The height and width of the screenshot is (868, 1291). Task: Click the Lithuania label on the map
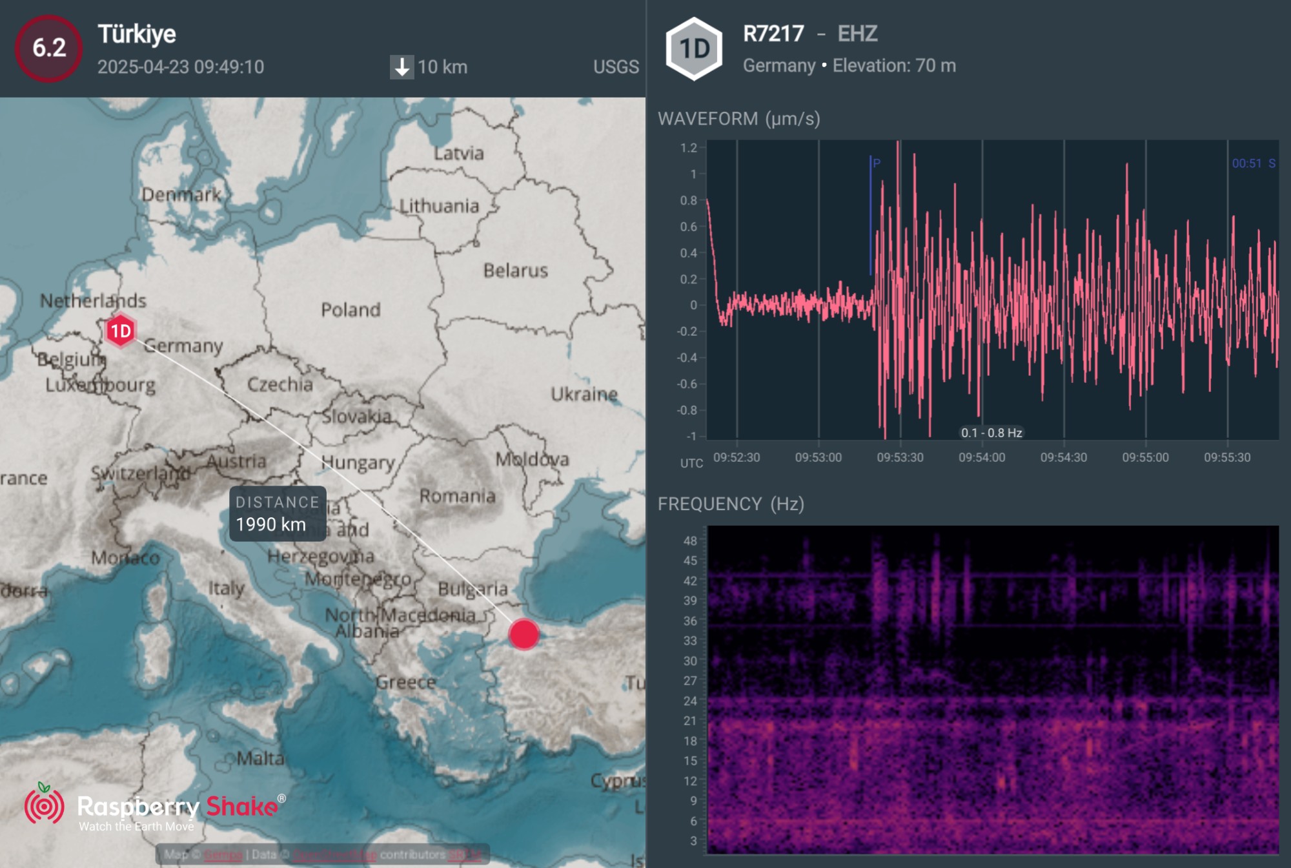[439, 206]
